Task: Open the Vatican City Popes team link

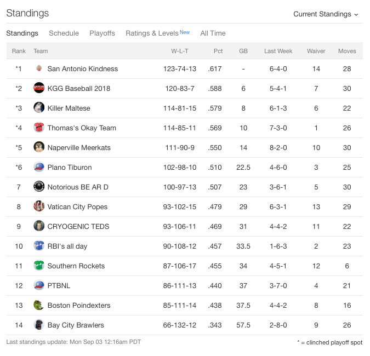Action: pos(77,207)
